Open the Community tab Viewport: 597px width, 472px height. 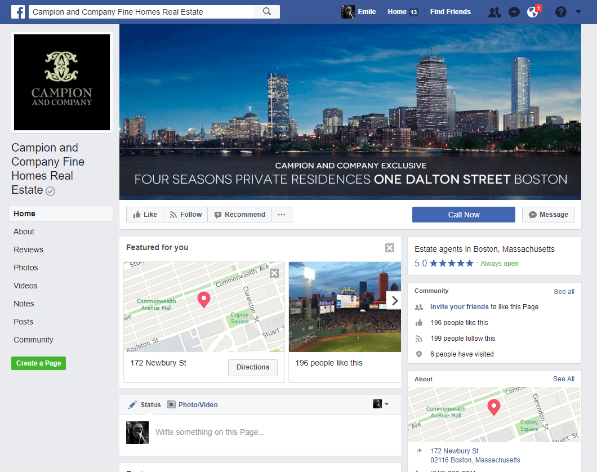33,340
